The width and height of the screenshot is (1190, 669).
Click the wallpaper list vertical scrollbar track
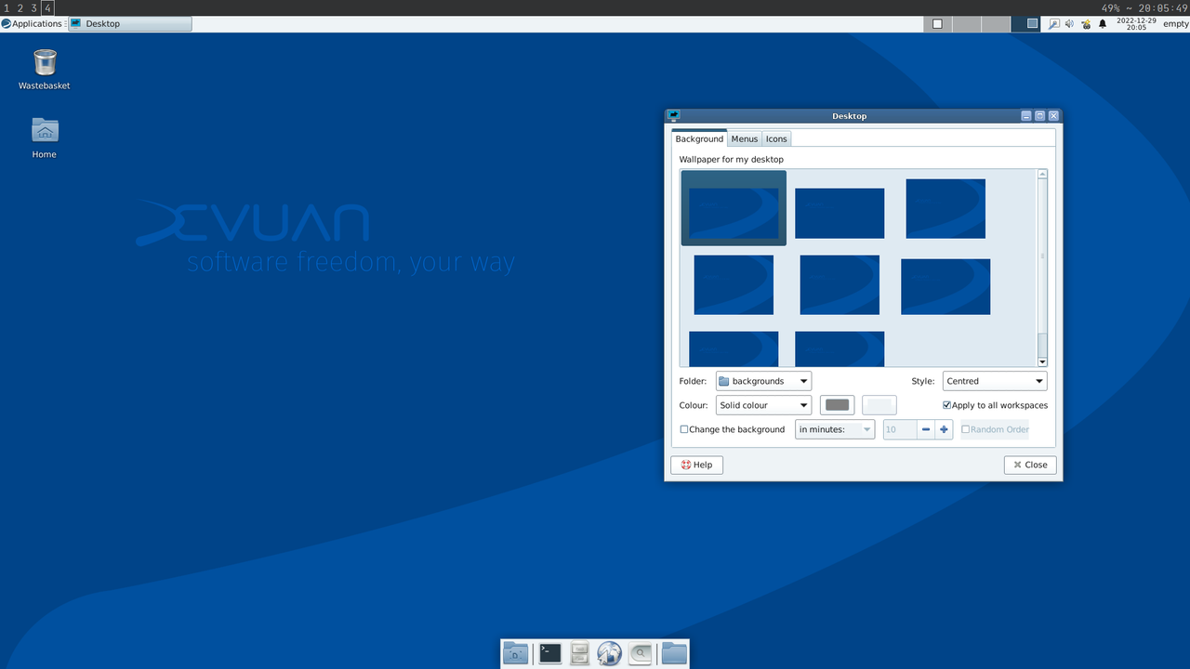pos(1042,268)
